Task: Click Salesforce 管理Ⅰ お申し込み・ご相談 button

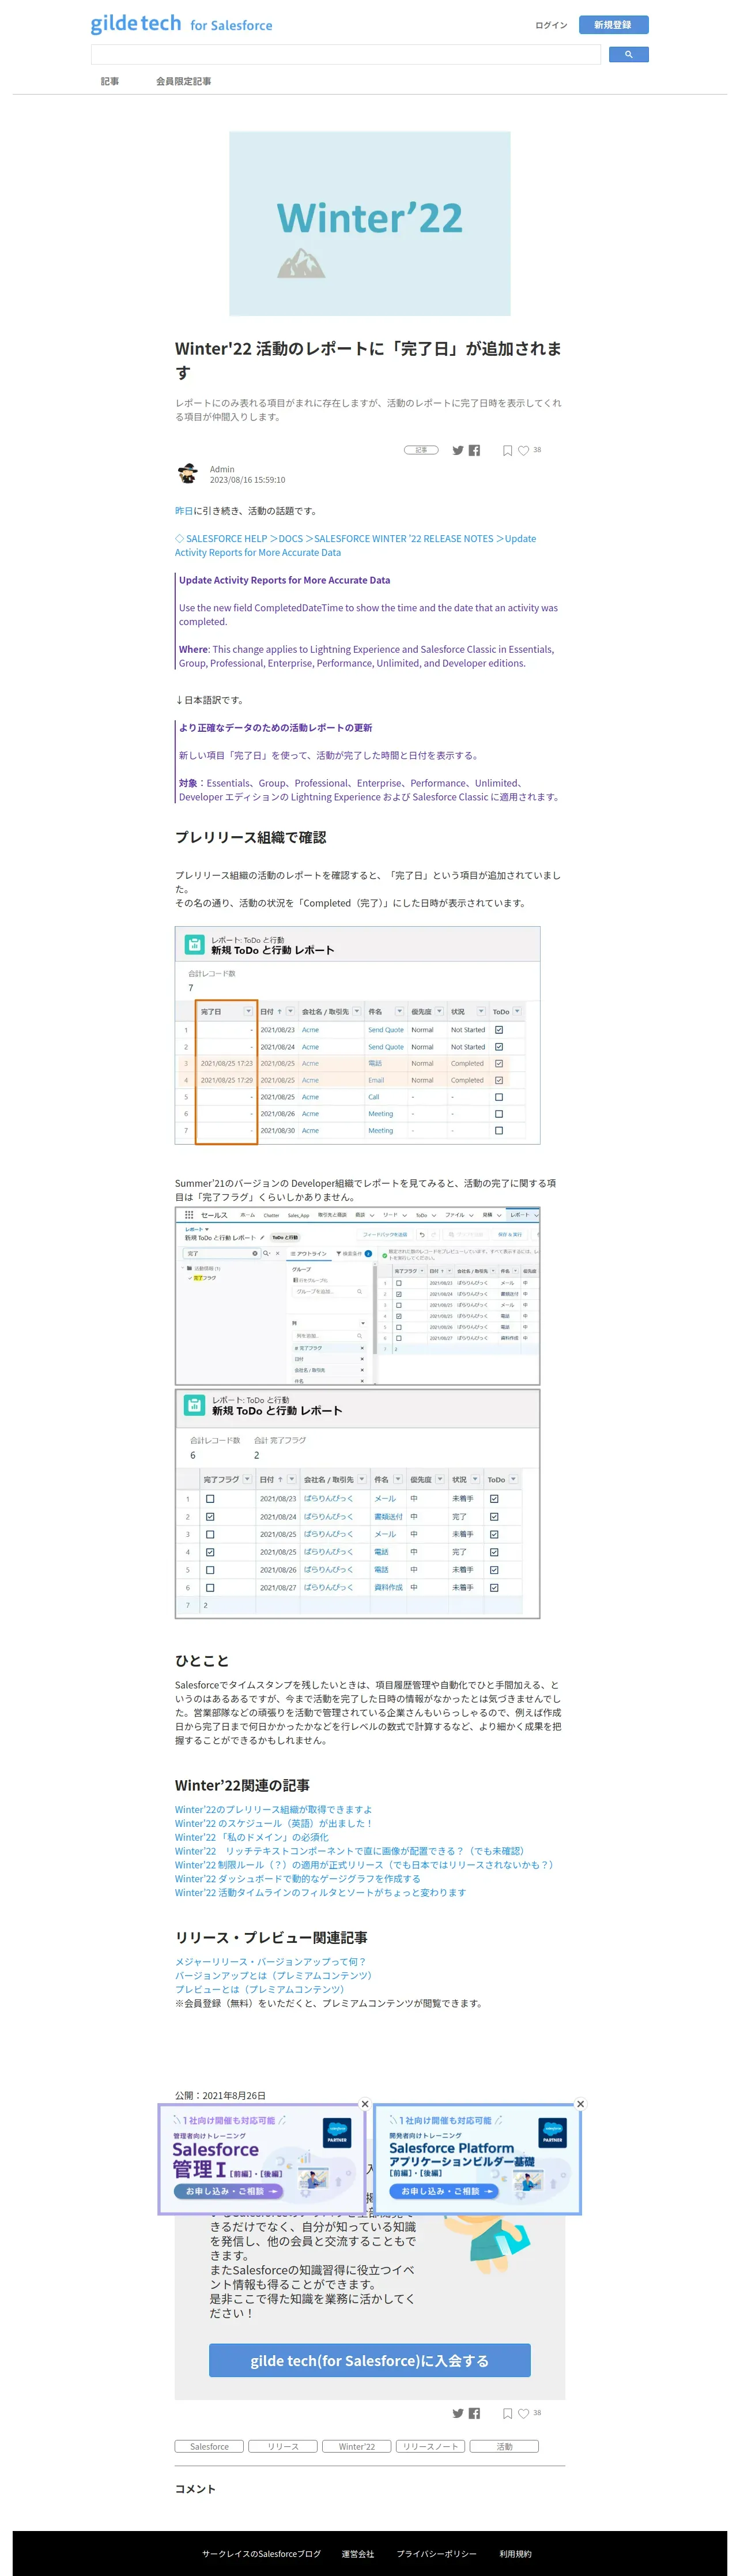Action: pyautogui.click(x=228, y=2191)
